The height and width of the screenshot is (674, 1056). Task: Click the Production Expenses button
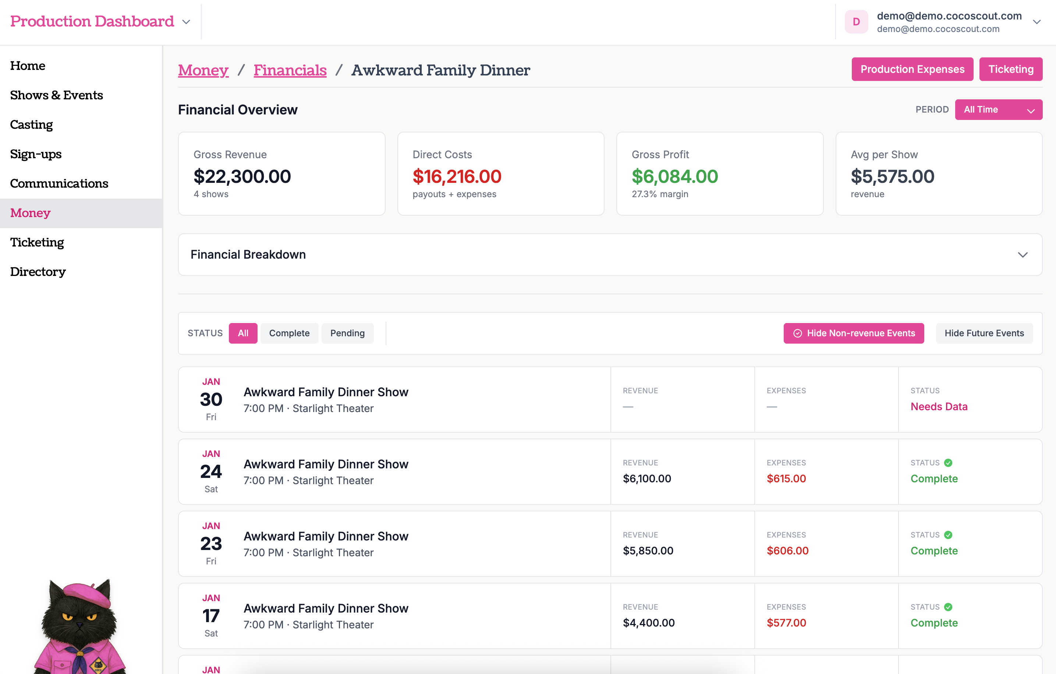912,69
